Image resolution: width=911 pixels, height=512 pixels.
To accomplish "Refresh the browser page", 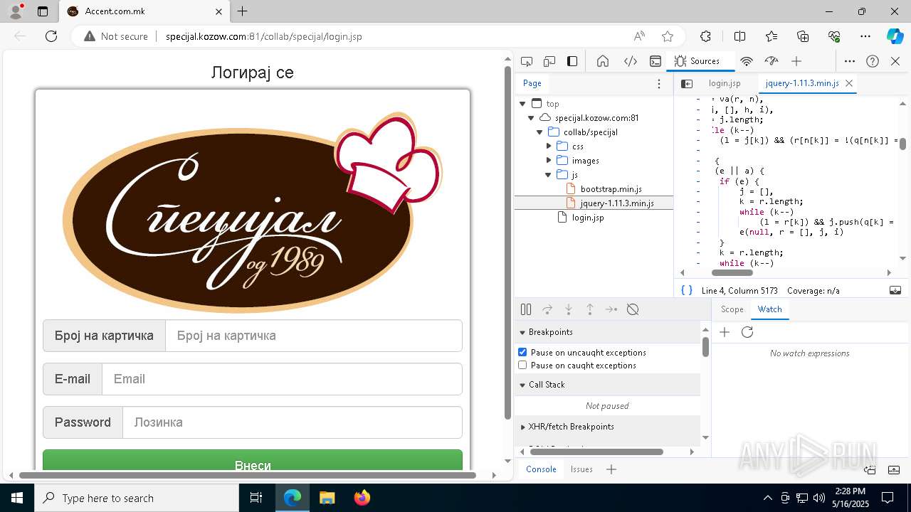I will [x=51, y=36].
